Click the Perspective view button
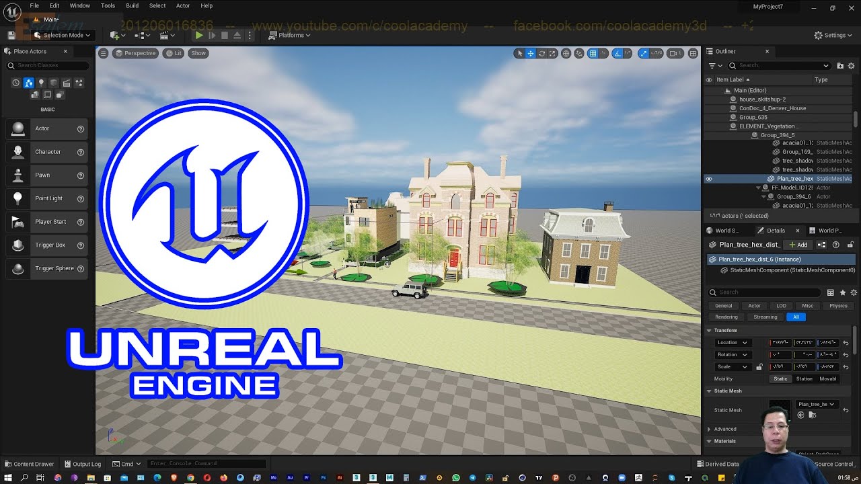The width and height of the screenshot is (861, 484). tap(135, 53)
